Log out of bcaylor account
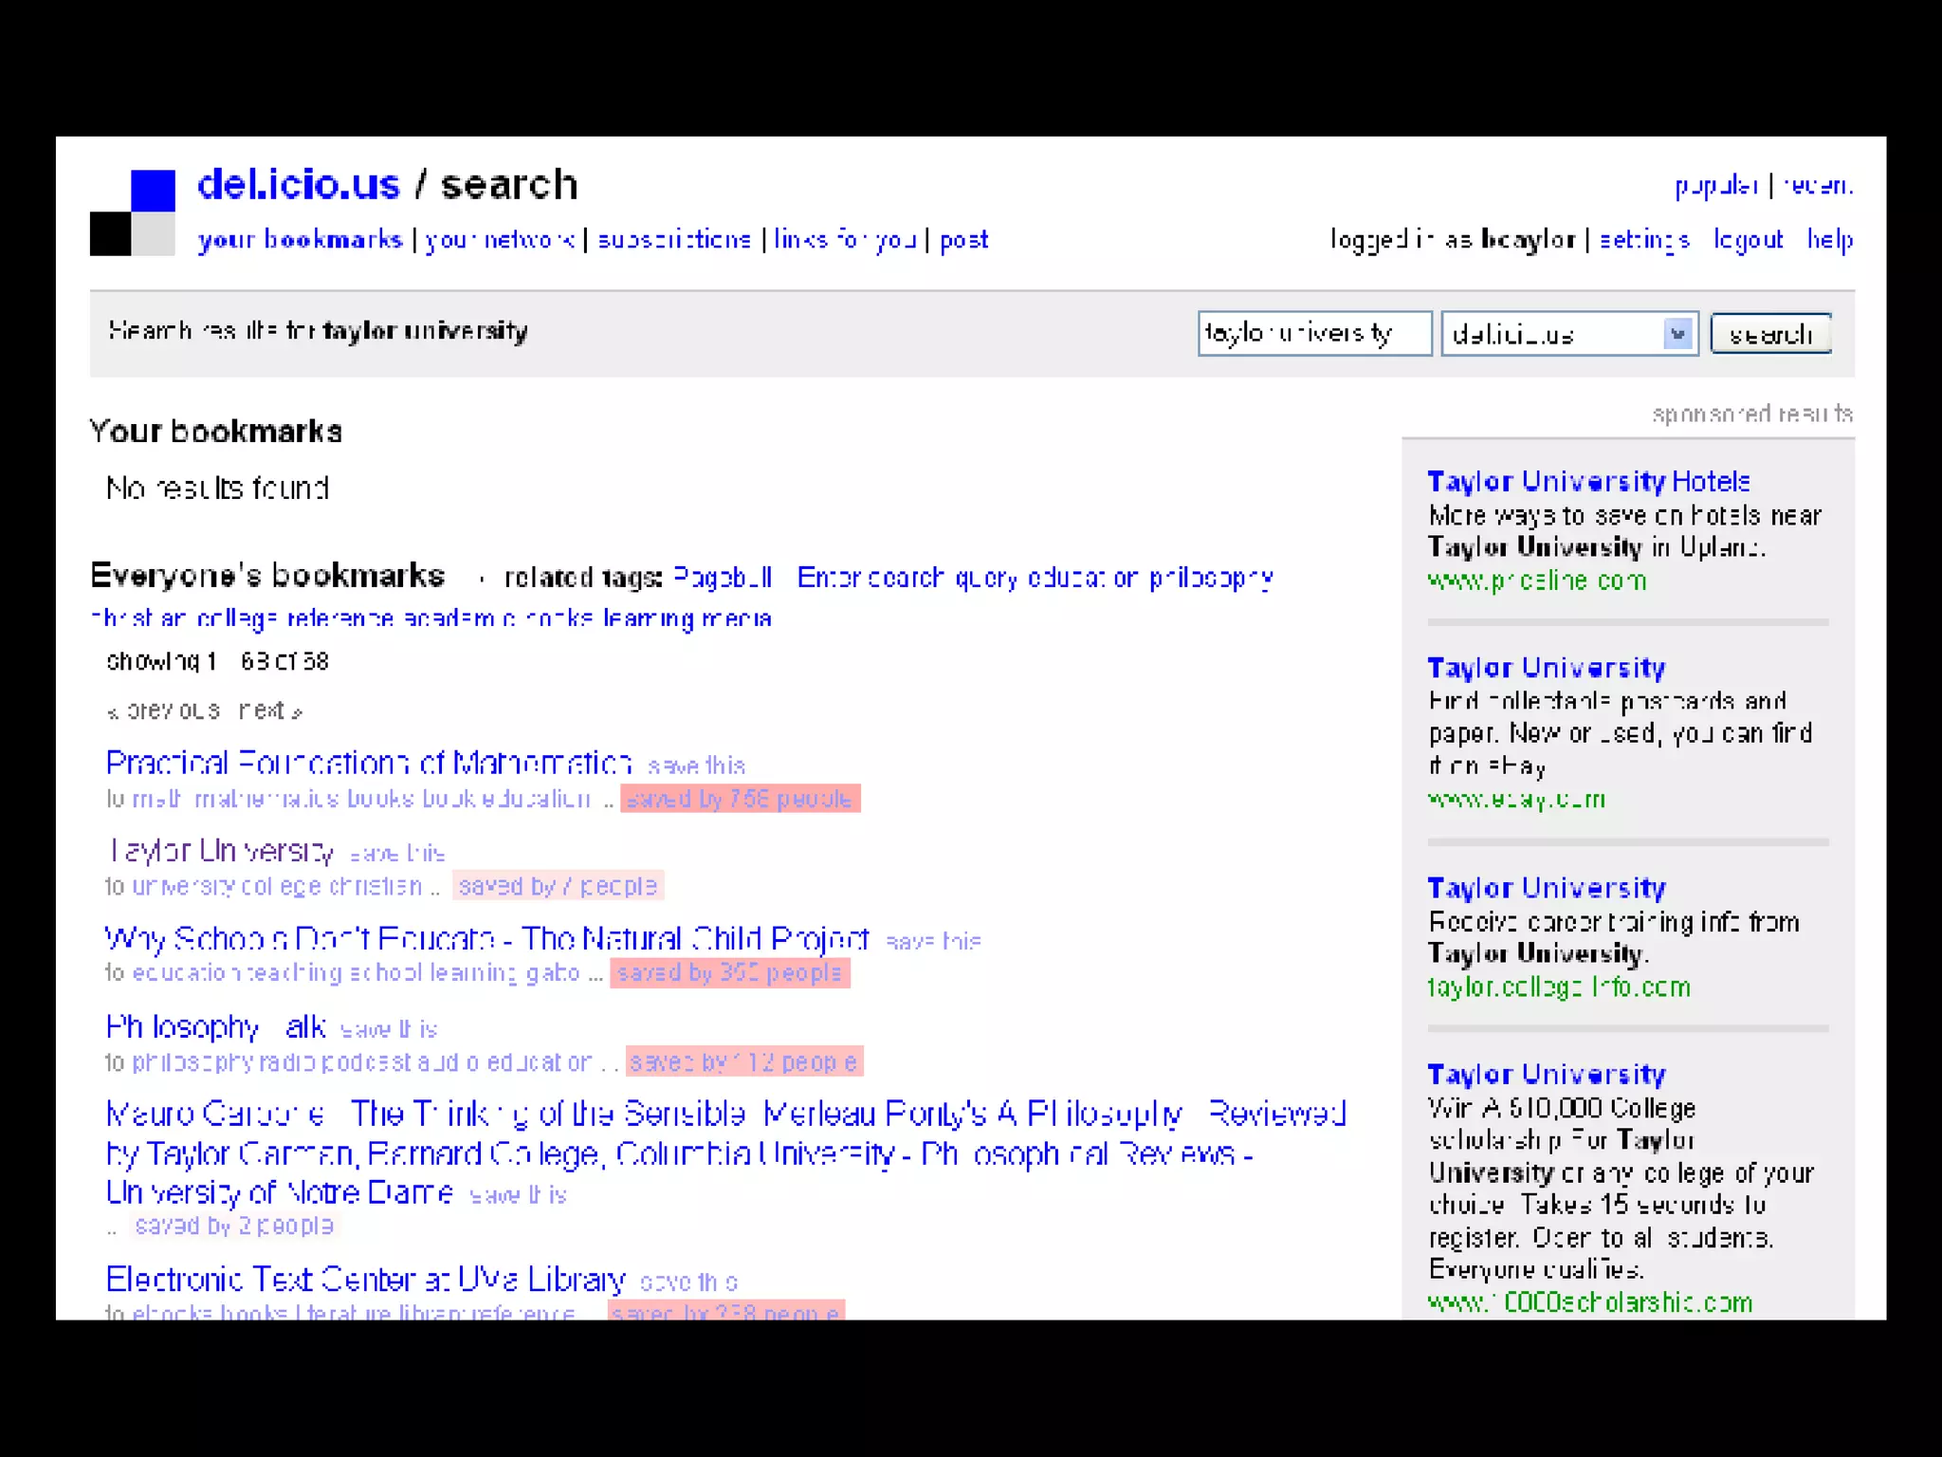 click(1748, 240)
